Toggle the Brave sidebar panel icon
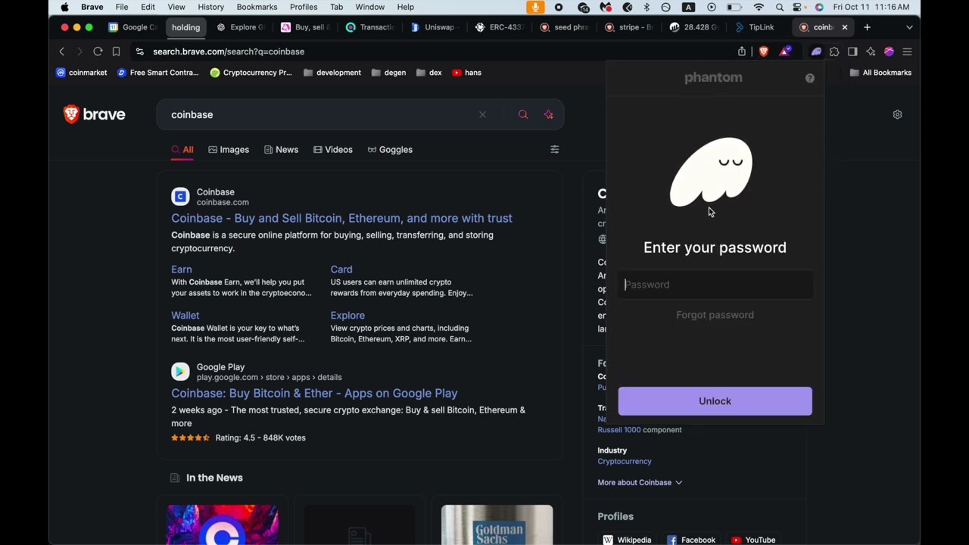This screenshot has height=545, width=969. click(x=852, y=51)
